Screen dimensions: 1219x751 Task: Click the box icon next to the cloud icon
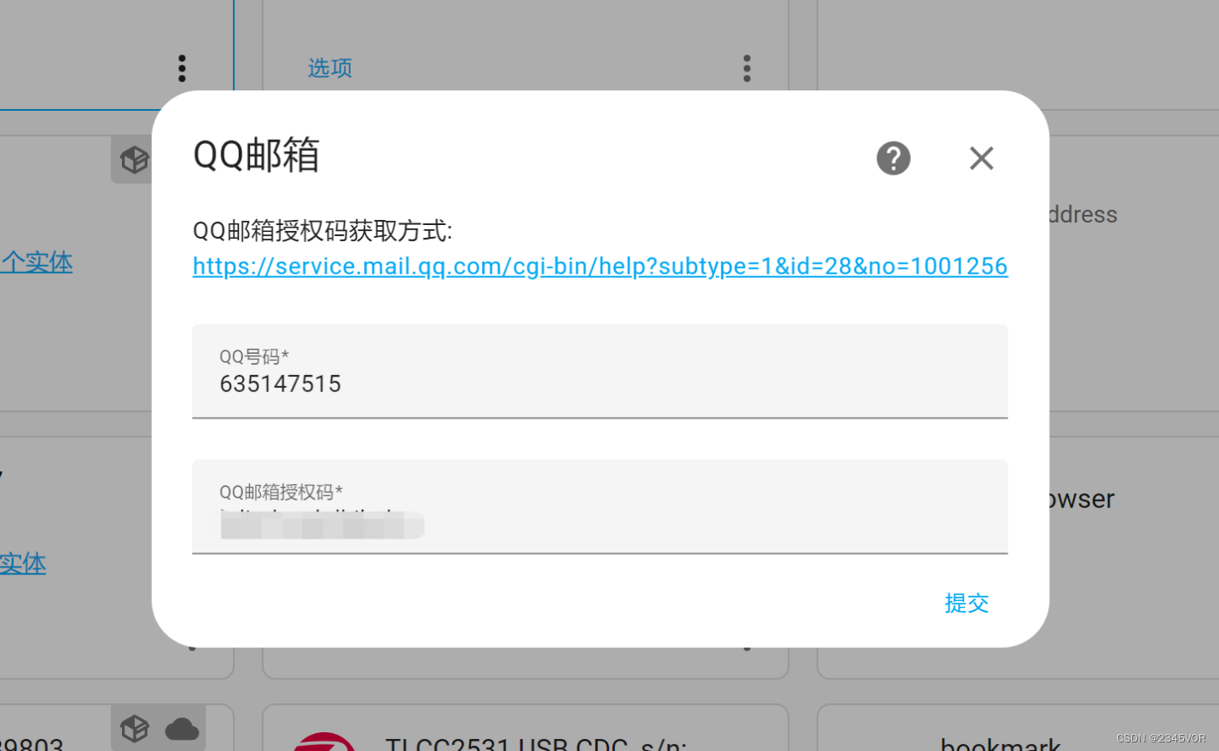[x=135, y=729]
